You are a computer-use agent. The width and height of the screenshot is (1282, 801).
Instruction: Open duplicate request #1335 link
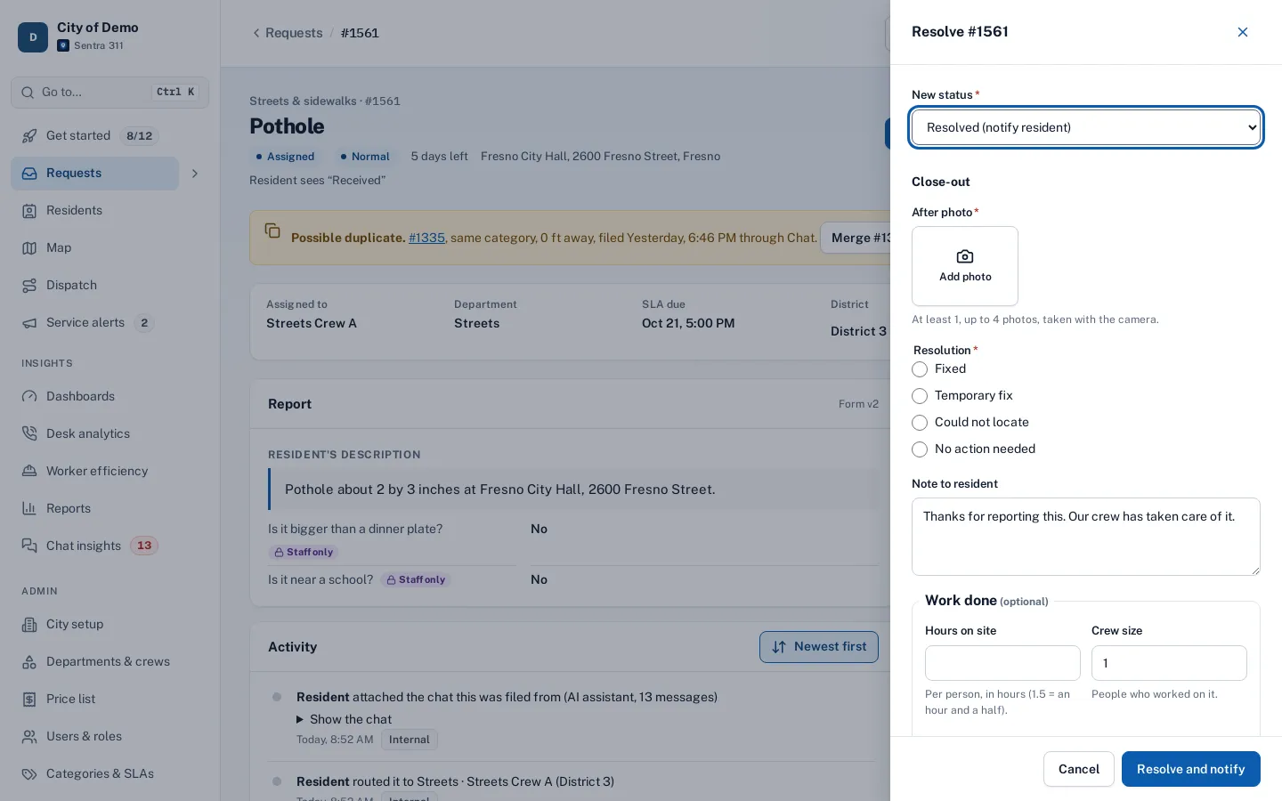tap(426, 238)
